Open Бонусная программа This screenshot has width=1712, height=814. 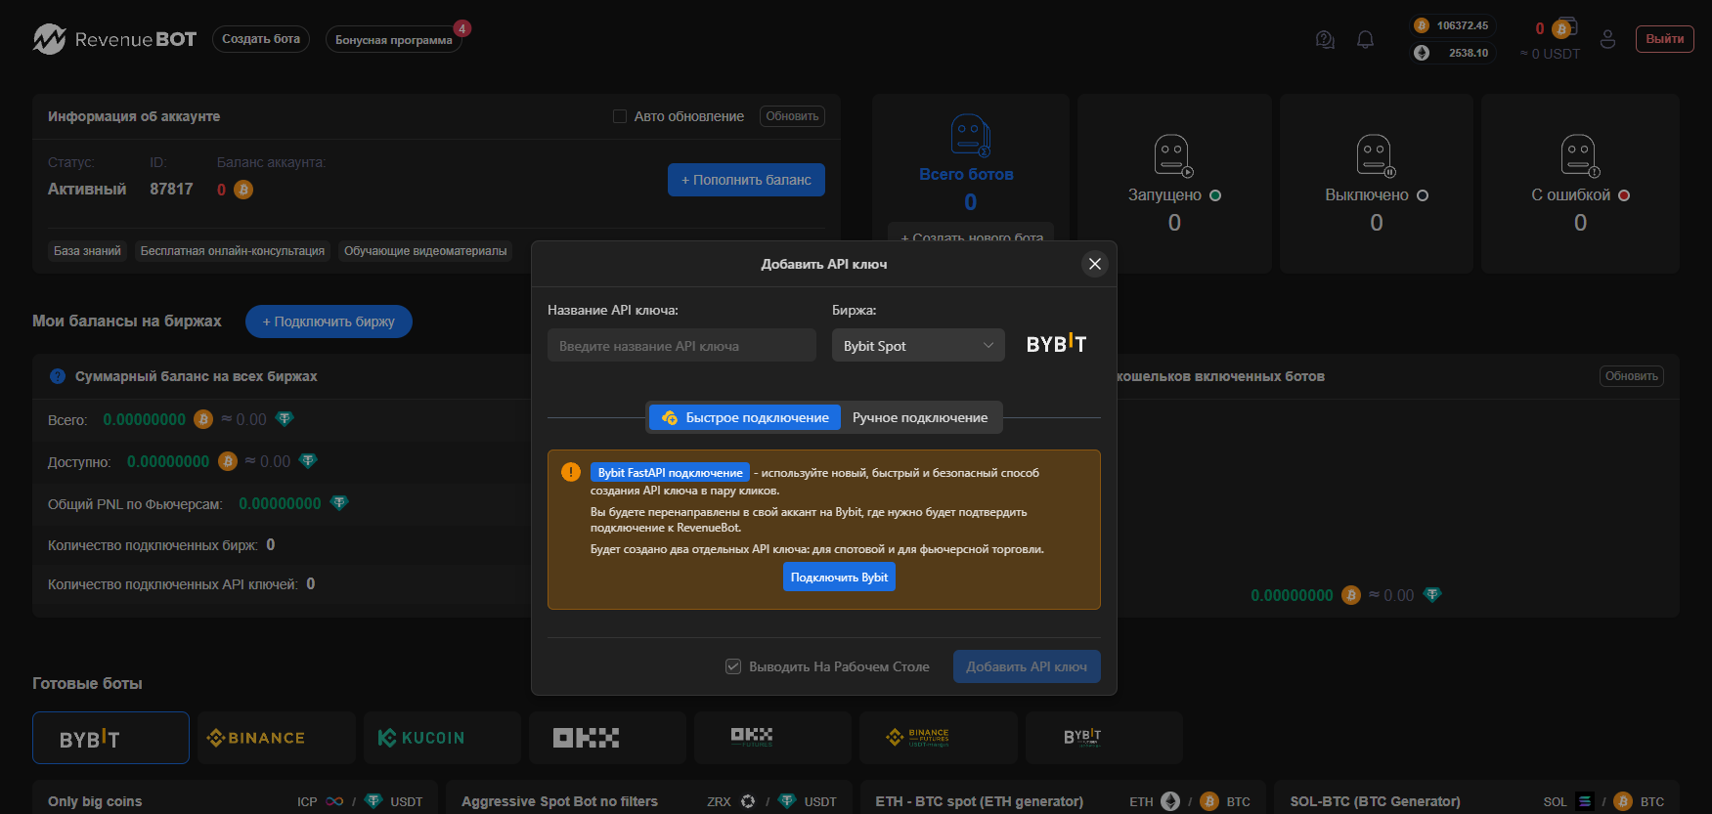point(394,40)
